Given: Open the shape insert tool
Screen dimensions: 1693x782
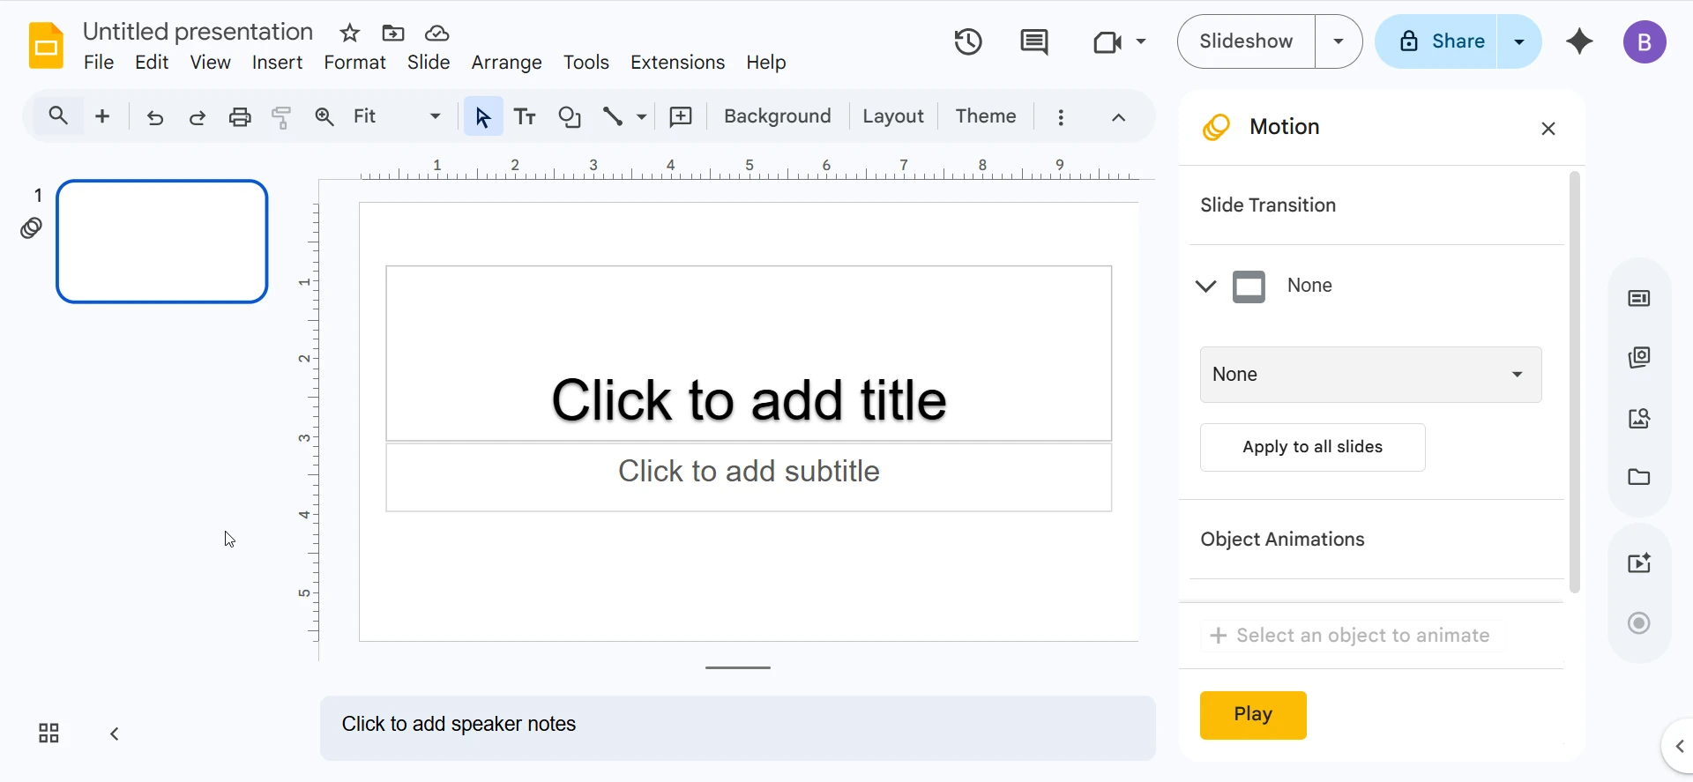Looking at the screenshot, I should [570, 116].
